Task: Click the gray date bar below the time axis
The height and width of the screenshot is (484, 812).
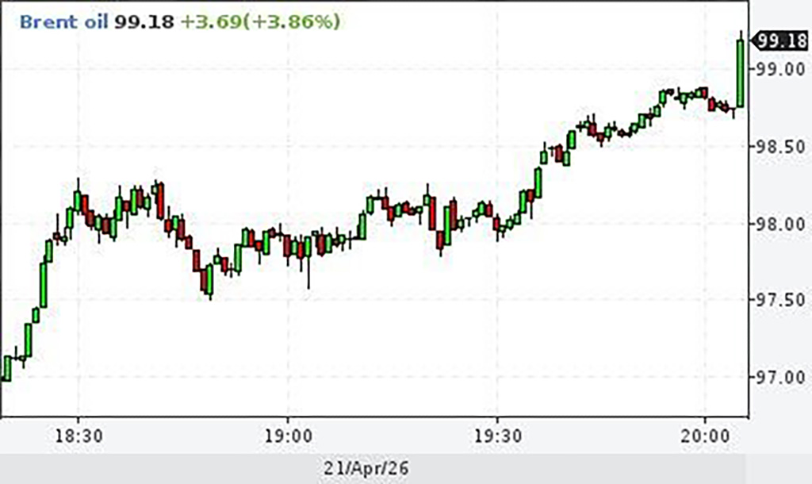Action: coord(373,469)
